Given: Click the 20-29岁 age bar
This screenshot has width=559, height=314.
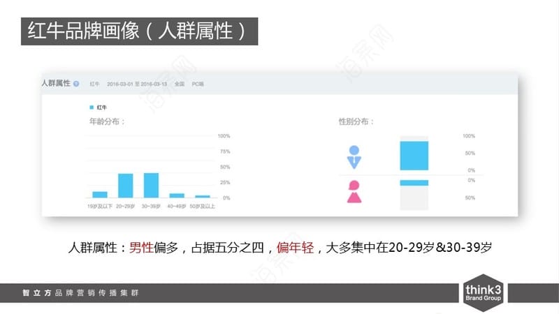Looking at the screenshot, I should [126, 186].
